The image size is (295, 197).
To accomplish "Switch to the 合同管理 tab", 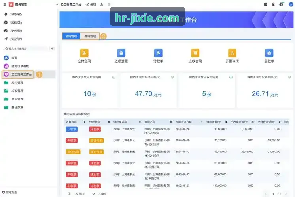I will [x=71, y=36].
